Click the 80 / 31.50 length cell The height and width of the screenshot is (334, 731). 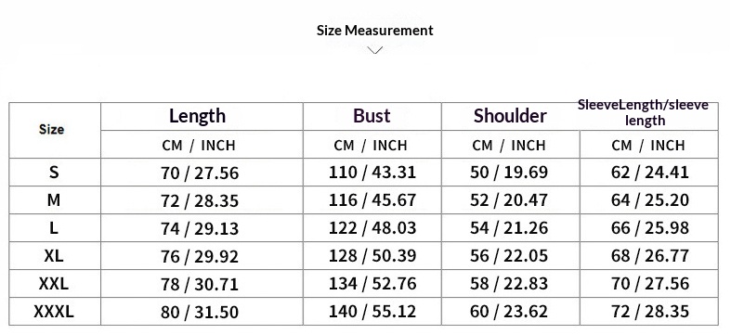[x=200, y=312]
